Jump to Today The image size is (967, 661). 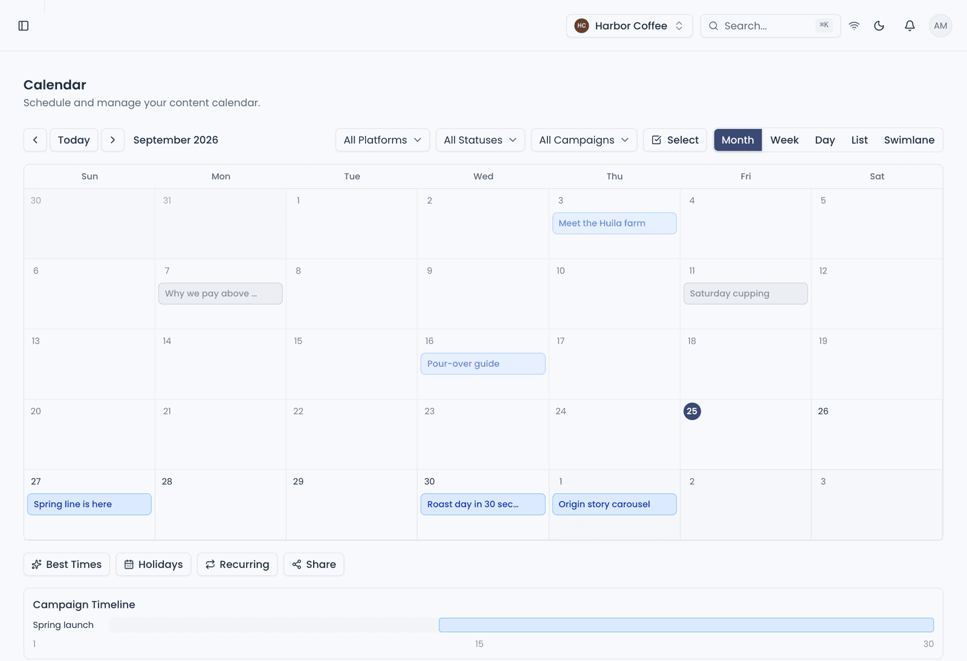74,140
